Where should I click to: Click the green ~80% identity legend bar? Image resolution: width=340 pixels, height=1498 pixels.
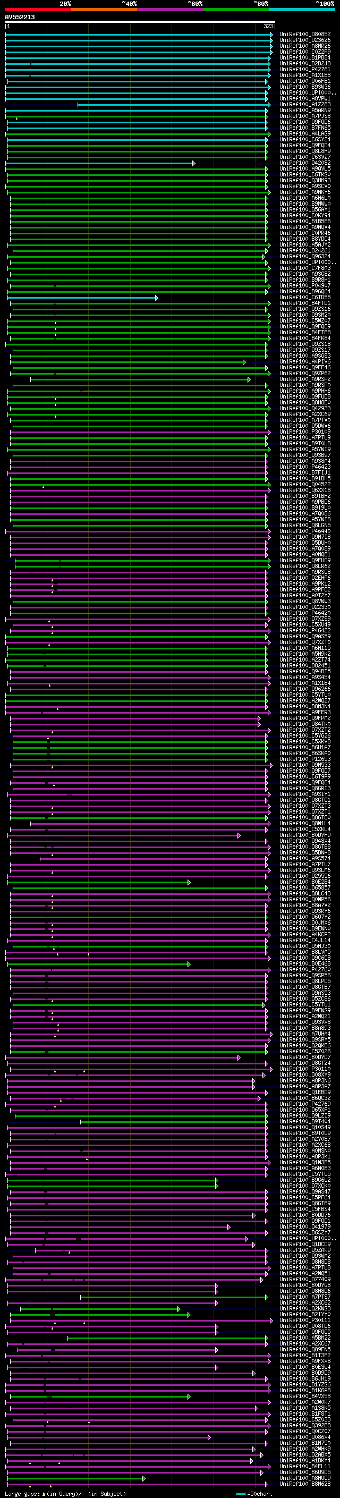click(x=236, y=10)
